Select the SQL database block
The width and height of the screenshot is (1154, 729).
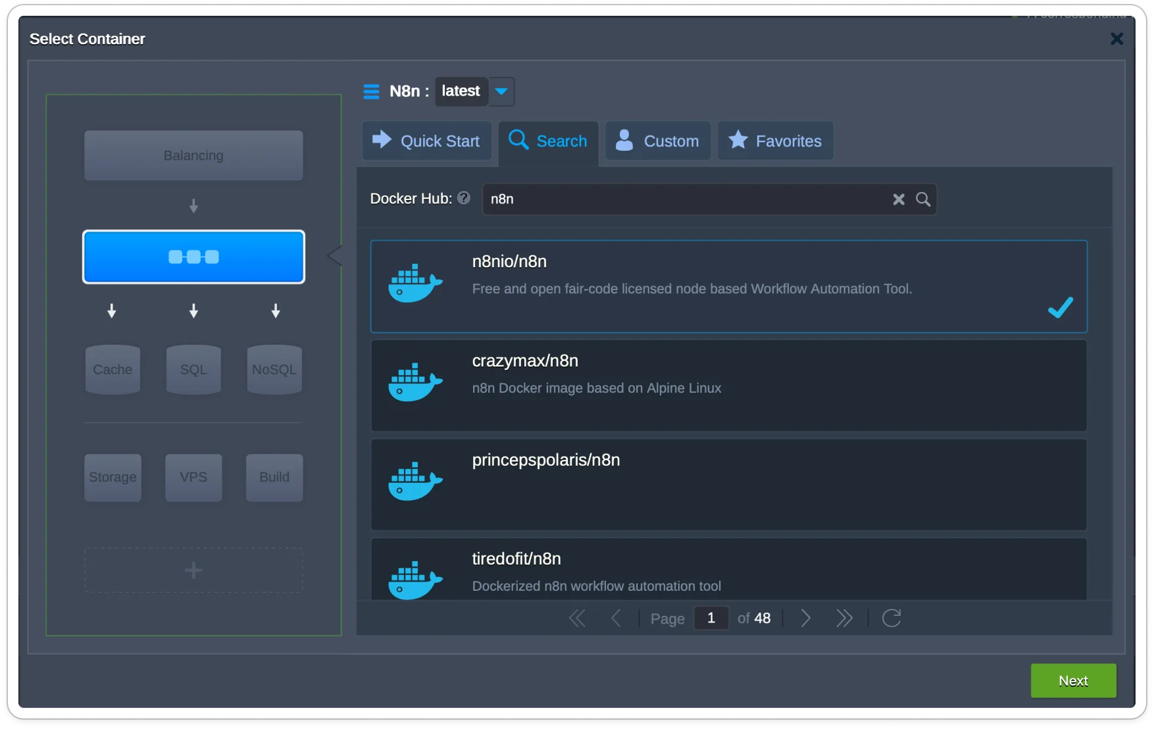point(193,369)
